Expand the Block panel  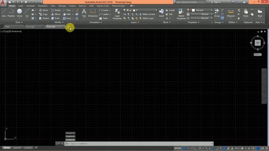point(166,22)
